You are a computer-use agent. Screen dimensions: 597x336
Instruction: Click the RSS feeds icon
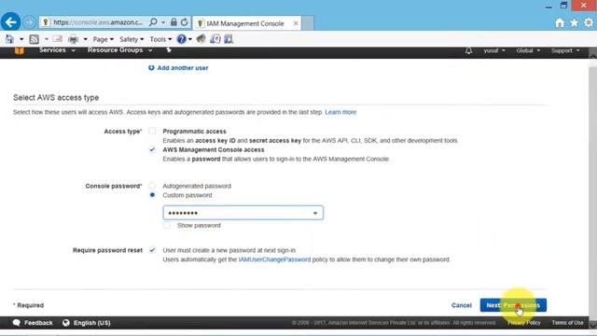tap(34, 39)
